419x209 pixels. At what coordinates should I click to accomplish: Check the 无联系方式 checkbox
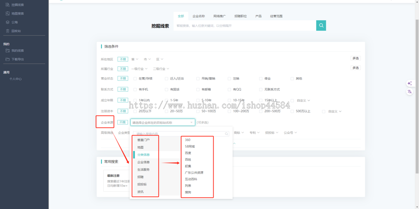coord(261,90)
